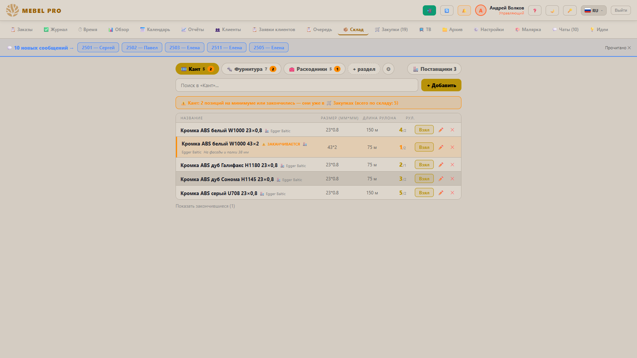Switch to the Фурнитура section
The width and height of the screenshot is (637, 358).
251,69
